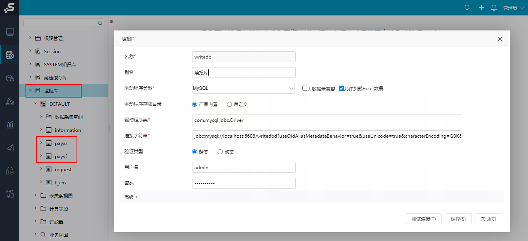Viewport: 528px width, 241px height.
Task: Select the 表关系视图 tree item
Action: click(61, 195)
